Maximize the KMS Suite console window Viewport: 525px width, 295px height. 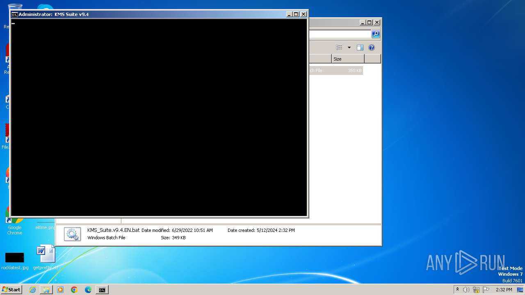coord(296,14)
